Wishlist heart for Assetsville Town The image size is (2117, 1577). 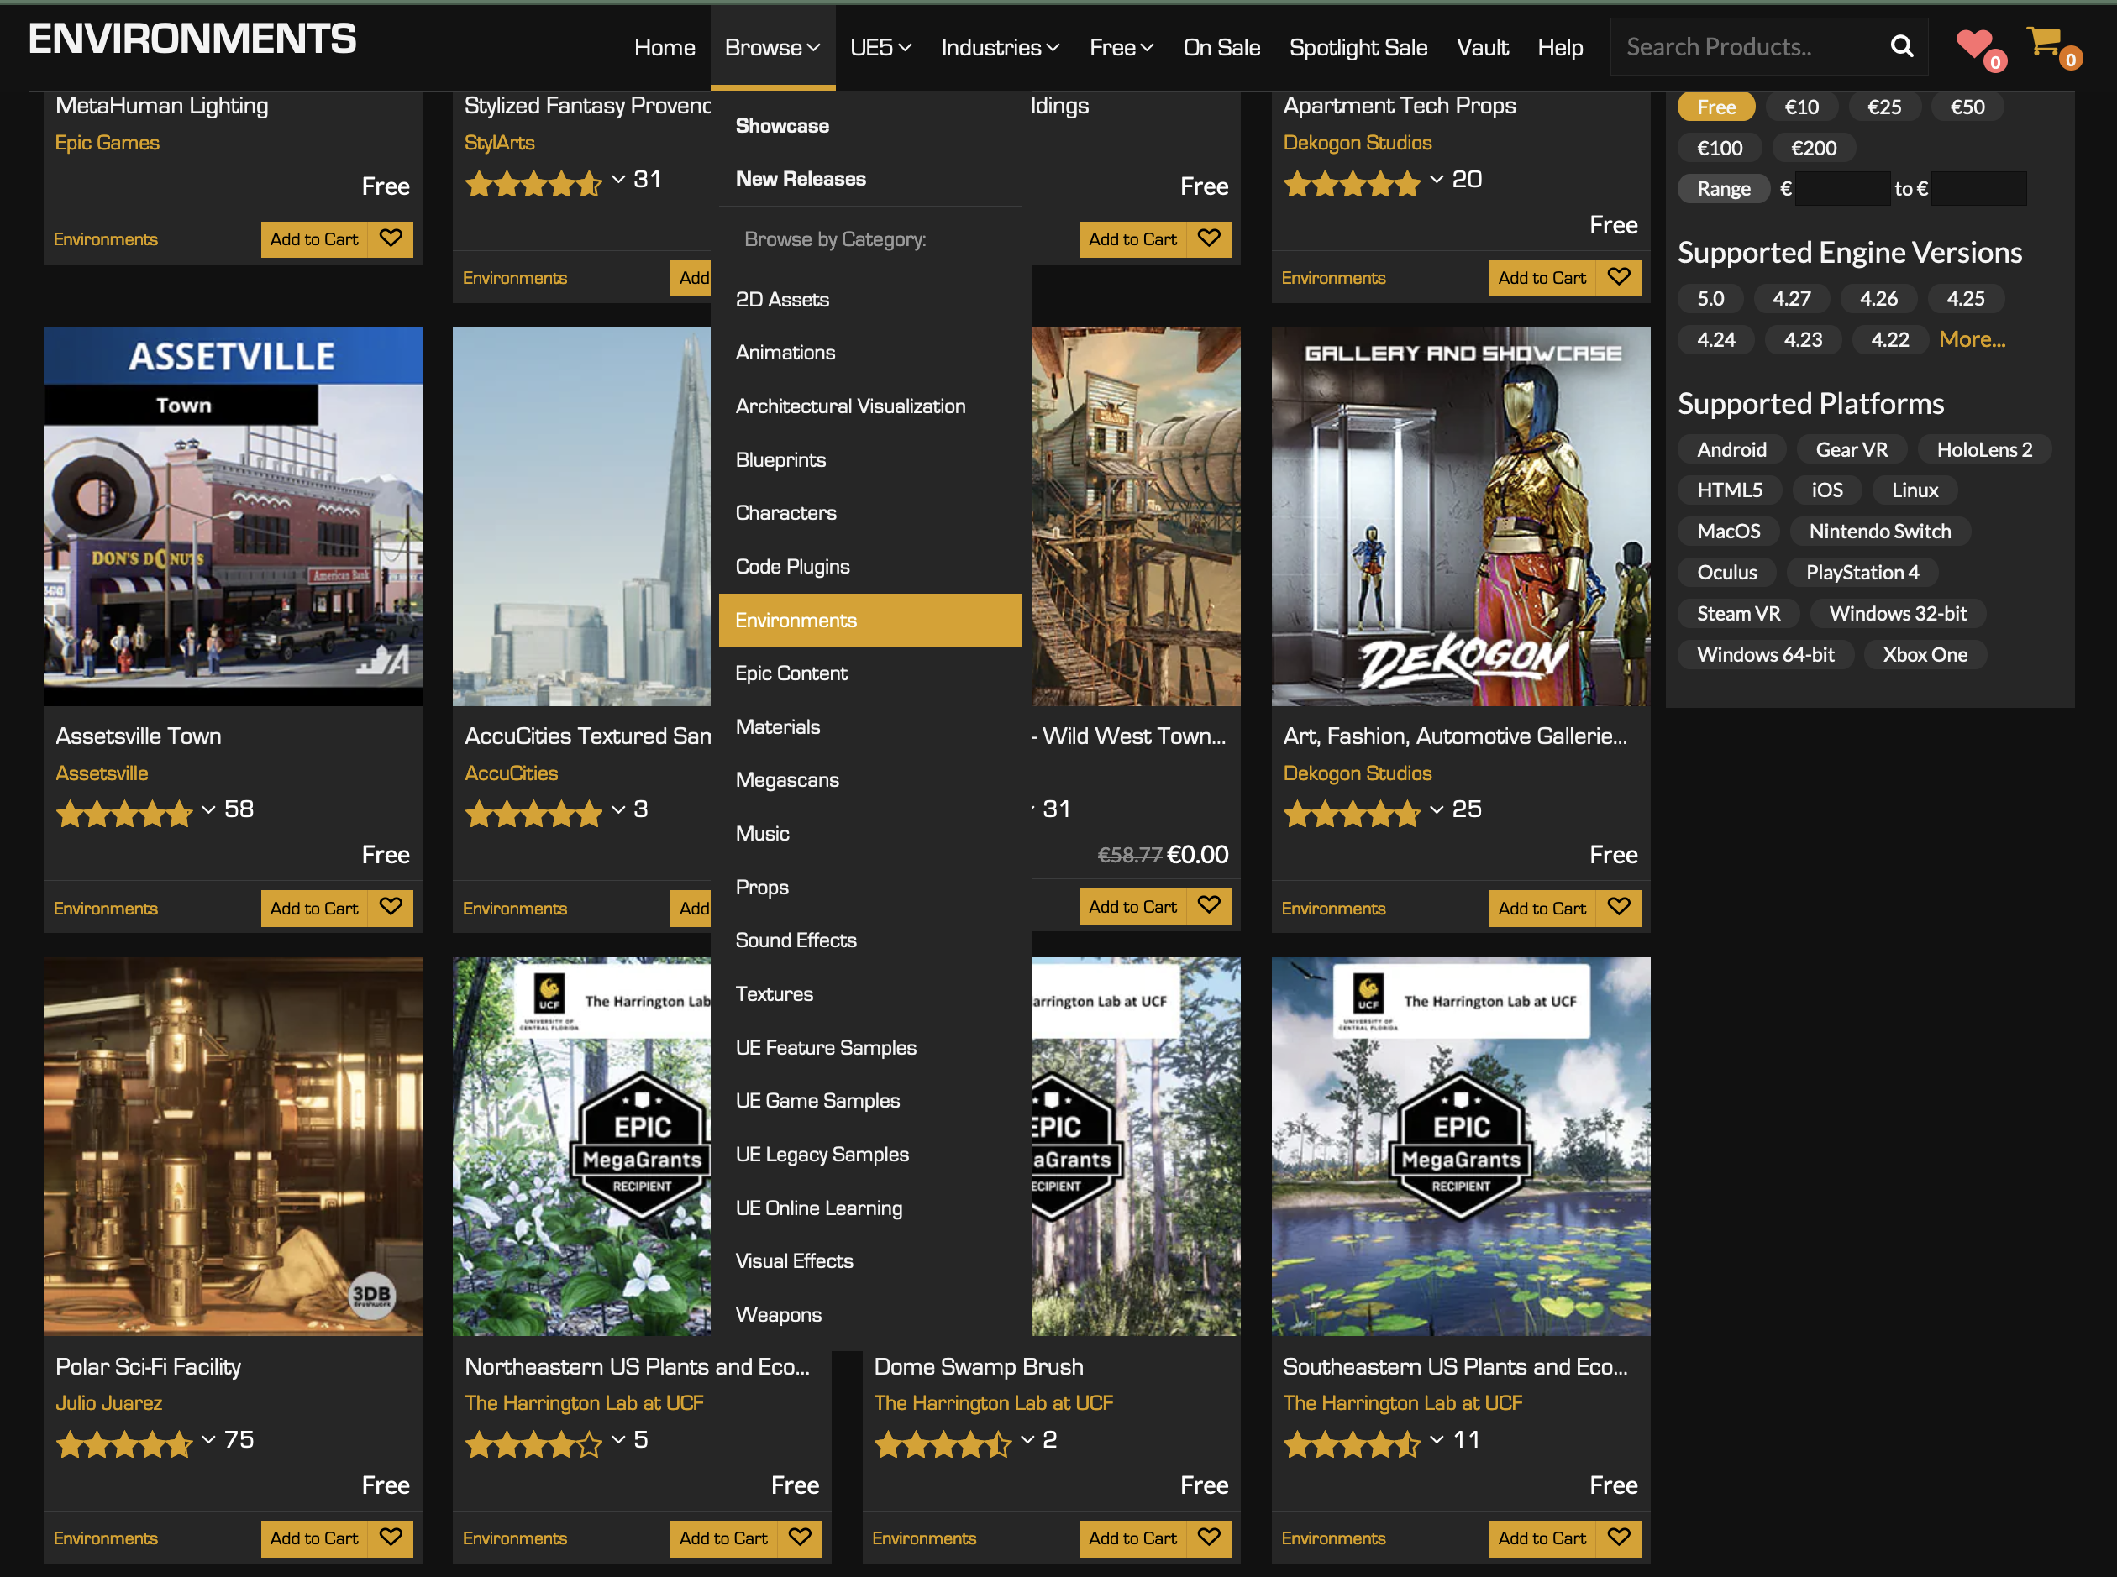pyautogui.click(x=391, y=907)
